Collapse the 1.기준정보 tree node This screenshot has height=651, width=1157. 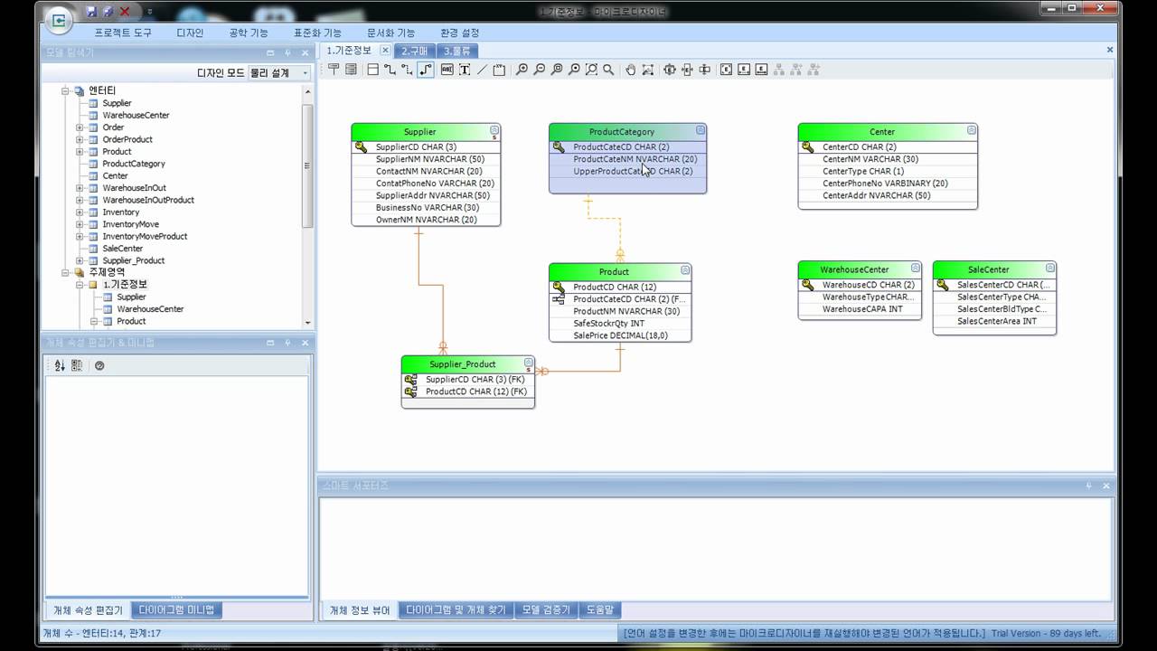(x=79, y=285)
